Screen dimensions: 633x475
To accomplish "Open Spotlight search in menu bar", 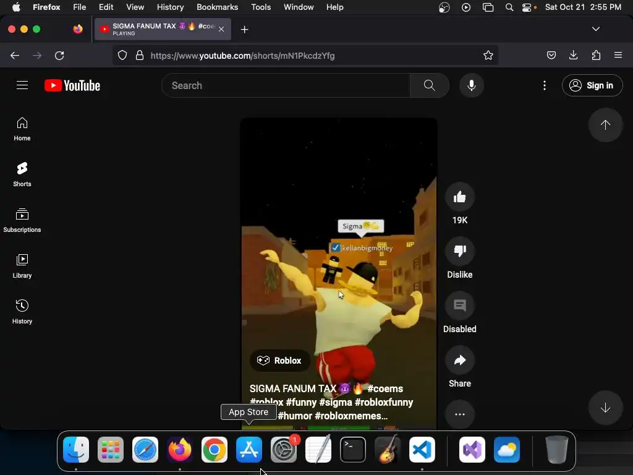I will tap(509, 7).
